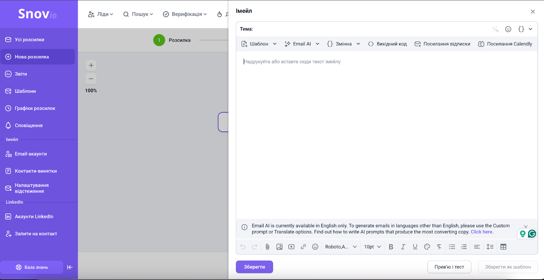Select Нова розсилка in sidebar
This screenshot has height=280, width=544.
point(38,57)
